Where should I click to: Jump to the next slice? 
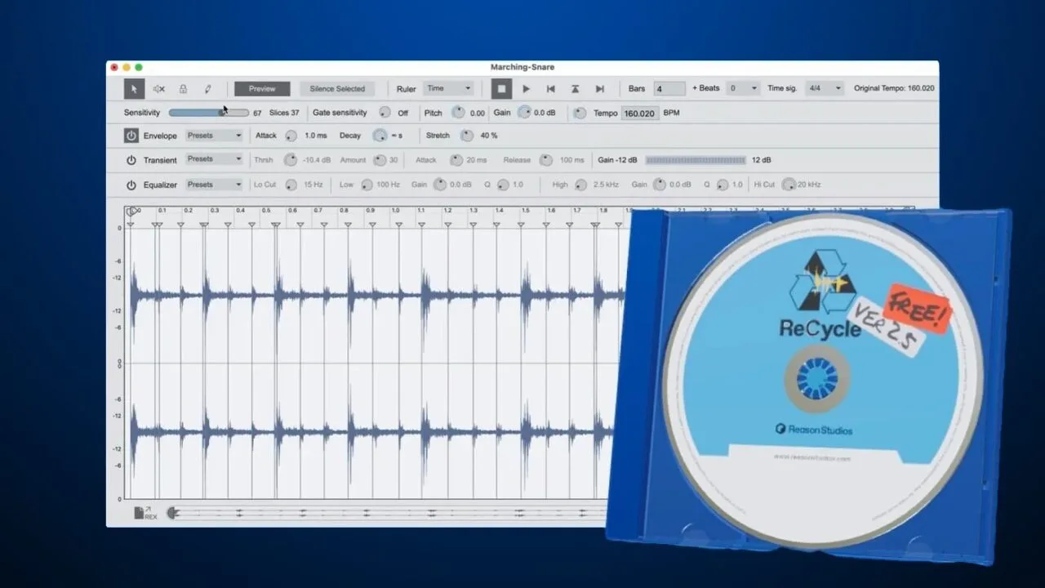click(600, 88)
